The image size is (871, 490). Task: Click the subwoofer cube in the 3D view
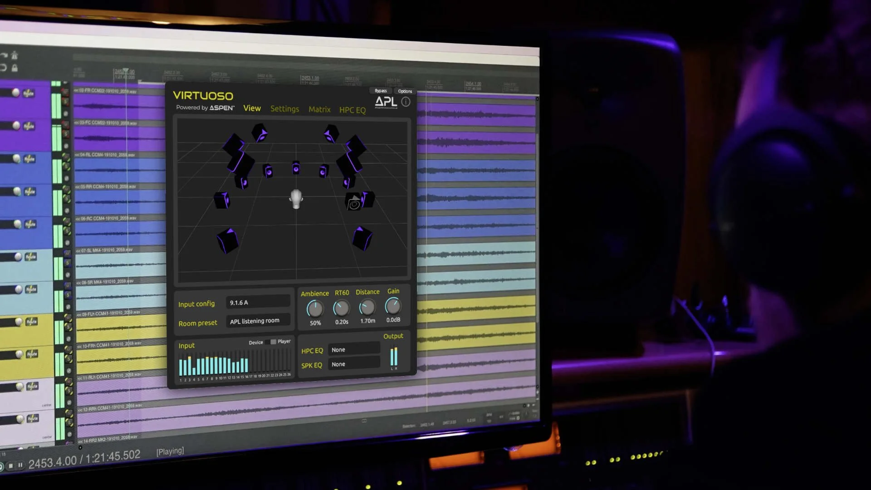pyautogui.click(x=354, y=202)
